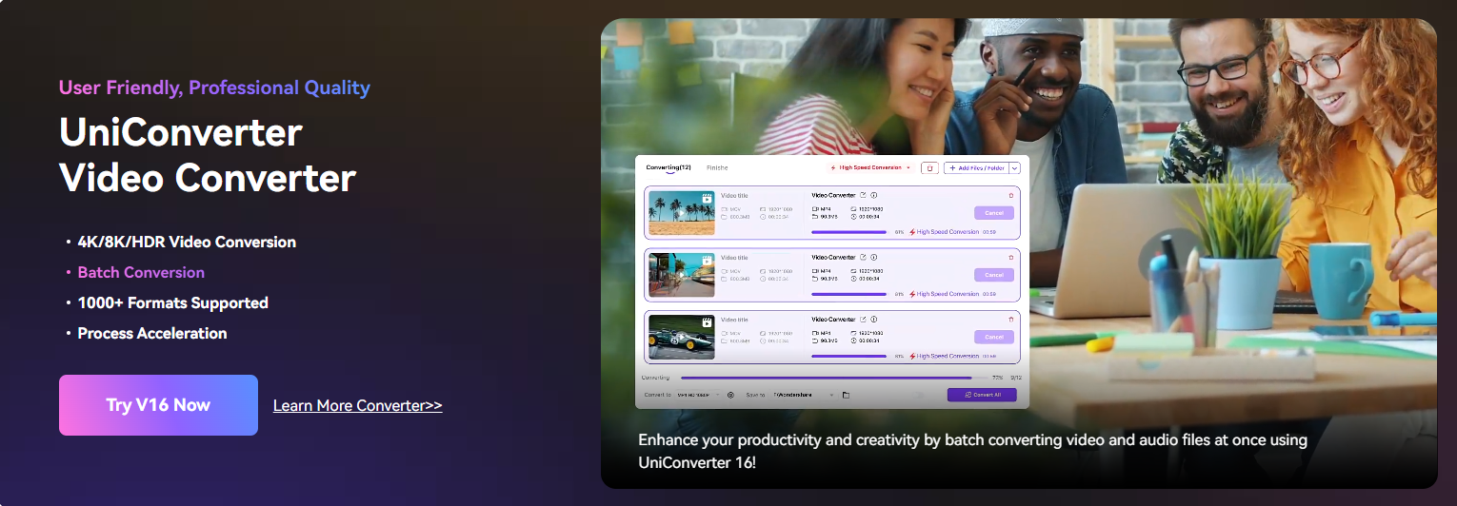This screenshot has height=506, width=1457.
Task: Cancel the street scene video conversion
Action: (994, 275)
